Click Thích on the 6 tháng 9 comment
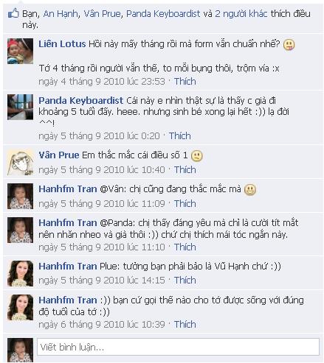Screen dimensions: 324x363 [x=185, y=325]
